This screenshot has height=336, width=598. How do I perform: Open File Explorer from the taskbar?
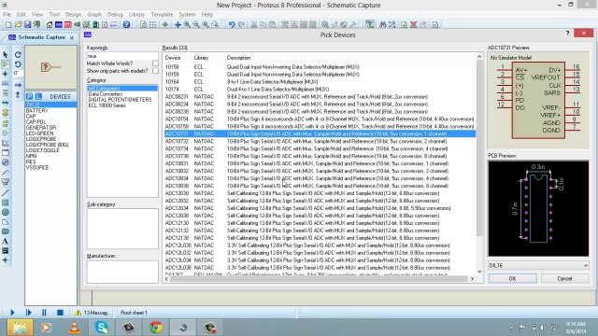(20, 328)
